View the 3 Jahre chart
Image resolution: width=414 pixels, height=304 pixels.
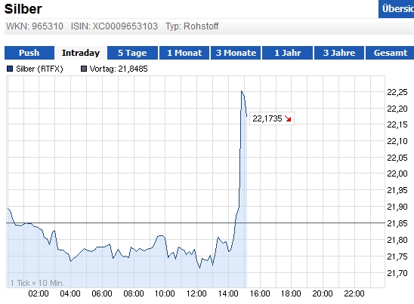pyautogui.click(x=339, y=53)
